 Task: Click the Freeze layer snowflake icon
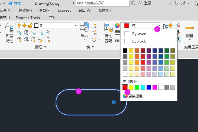[33, 33]
